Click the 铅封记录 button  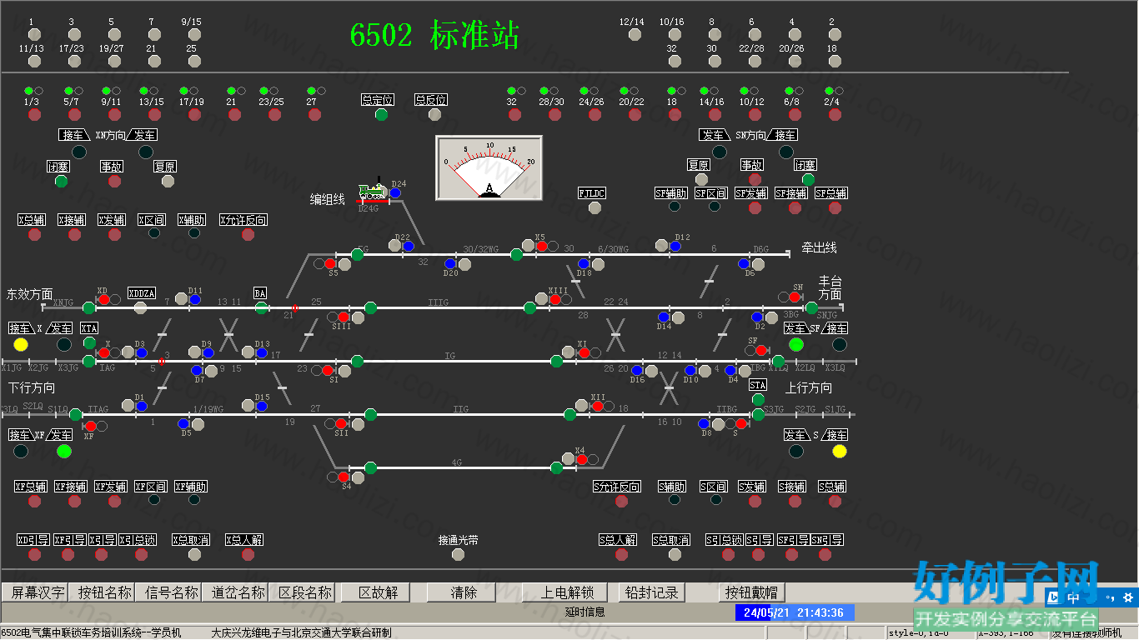pos(651,592)
